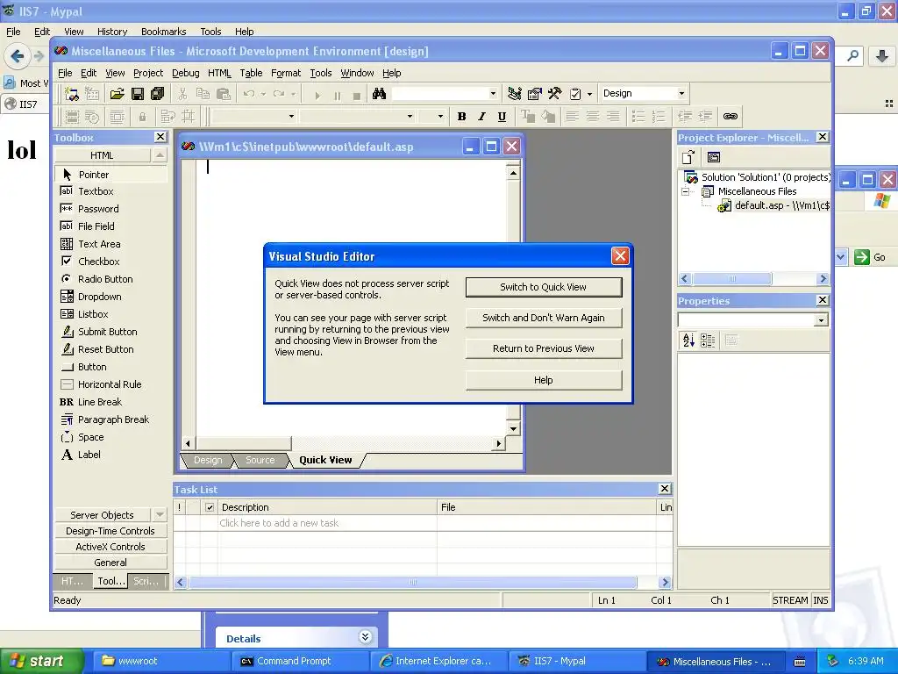This screenshot has height=674, width=898.
Task: Open the Debug menu
Action: 186,73
